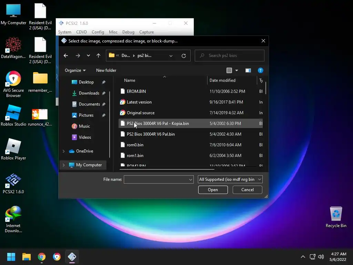Select My Computer in the navigation pane
The height and width of the screenshot is (265, 353).
click(89, 165)
